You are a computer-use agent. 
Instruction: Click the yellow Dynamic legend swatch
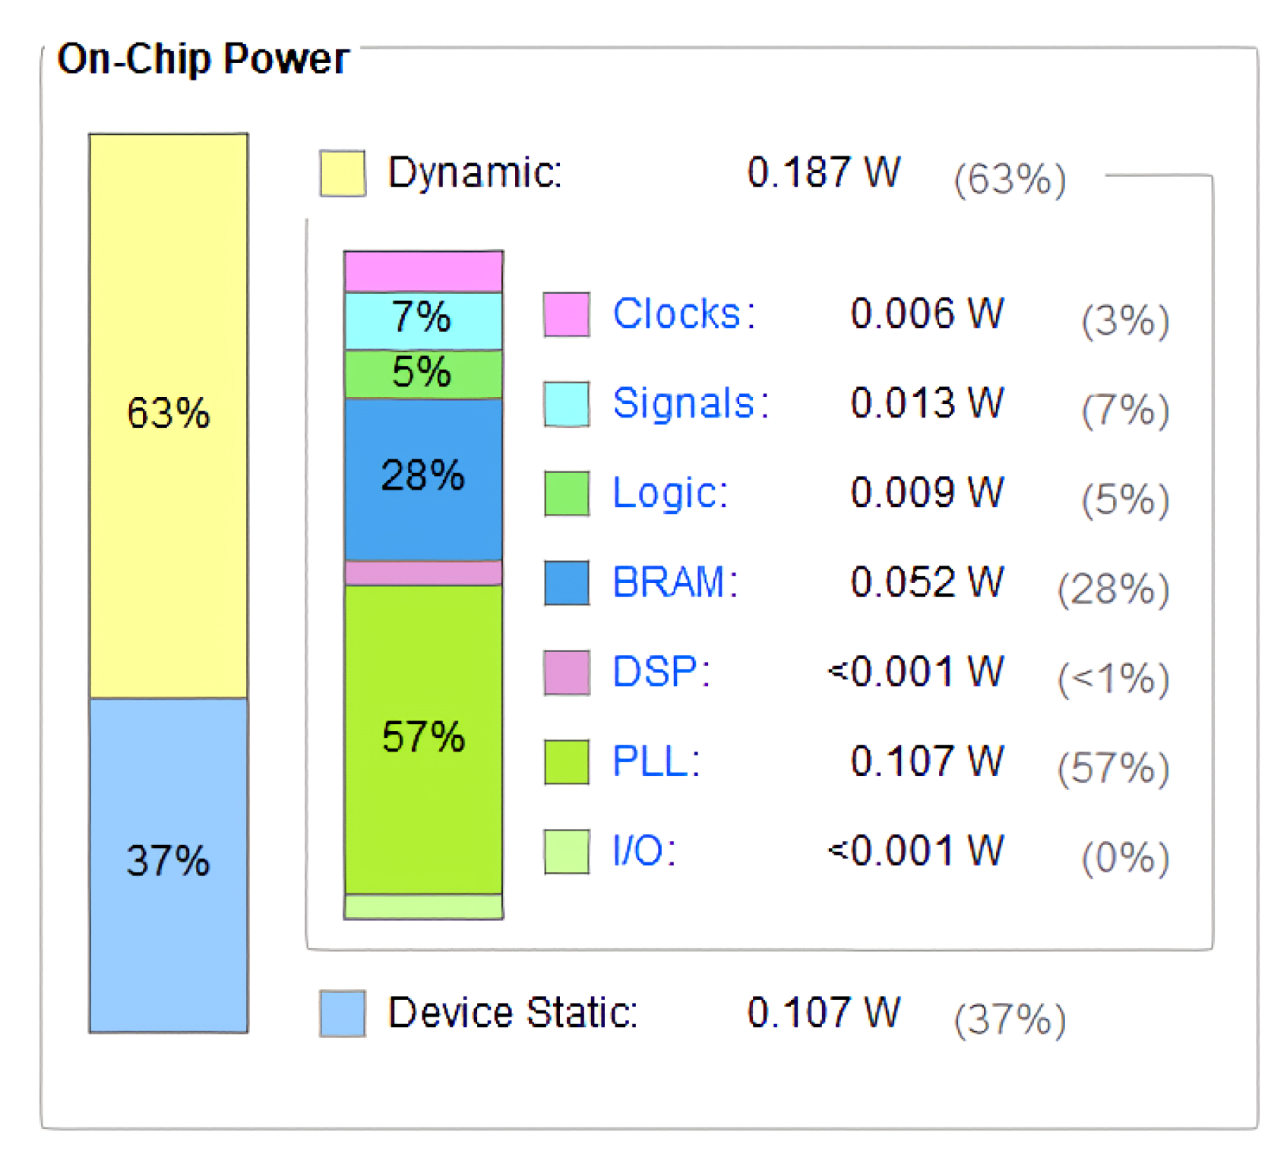pos(343,174)
